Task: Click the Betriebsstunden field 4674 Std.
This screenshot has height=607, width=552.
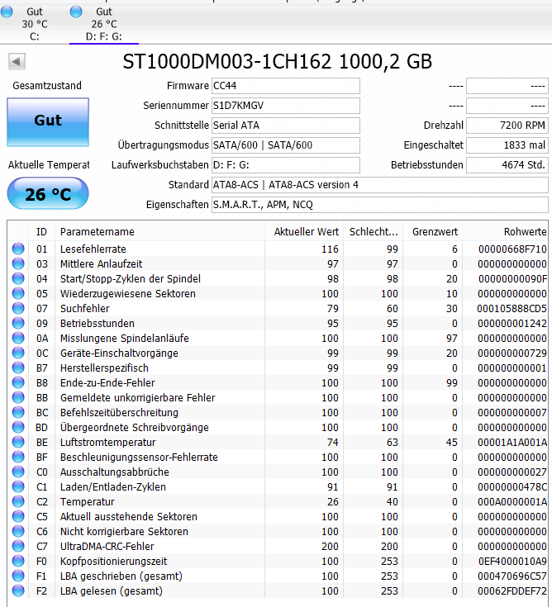Action: tap(507, 165)
